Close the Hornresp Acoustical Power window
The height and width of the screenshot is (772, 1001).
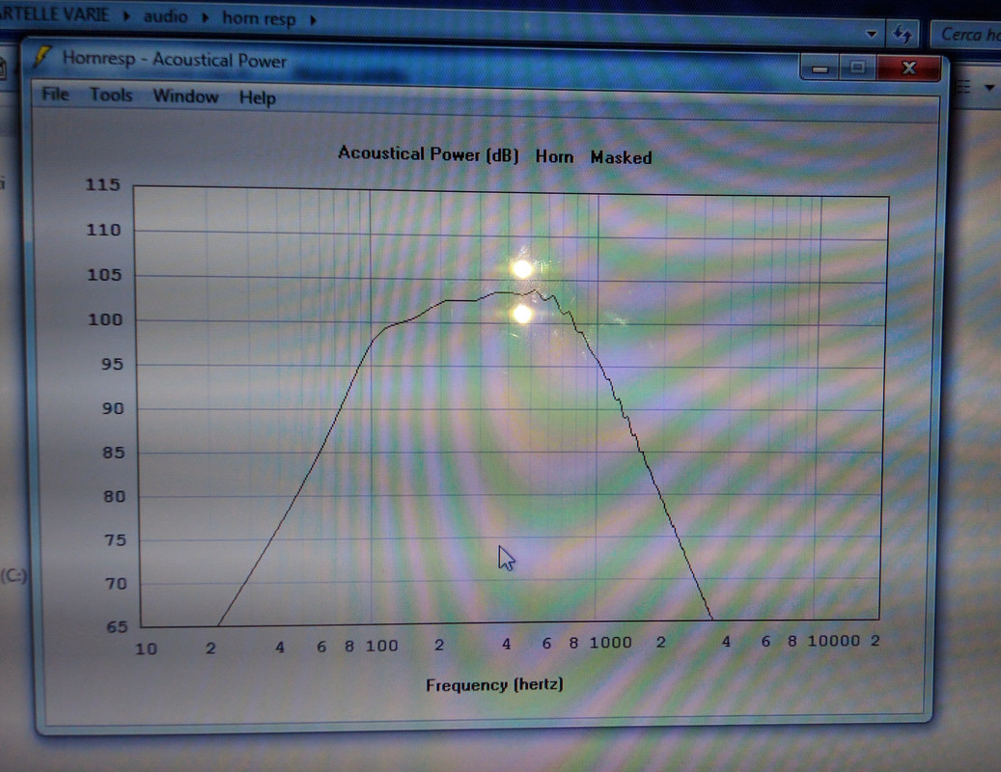(x=908, y=68)
